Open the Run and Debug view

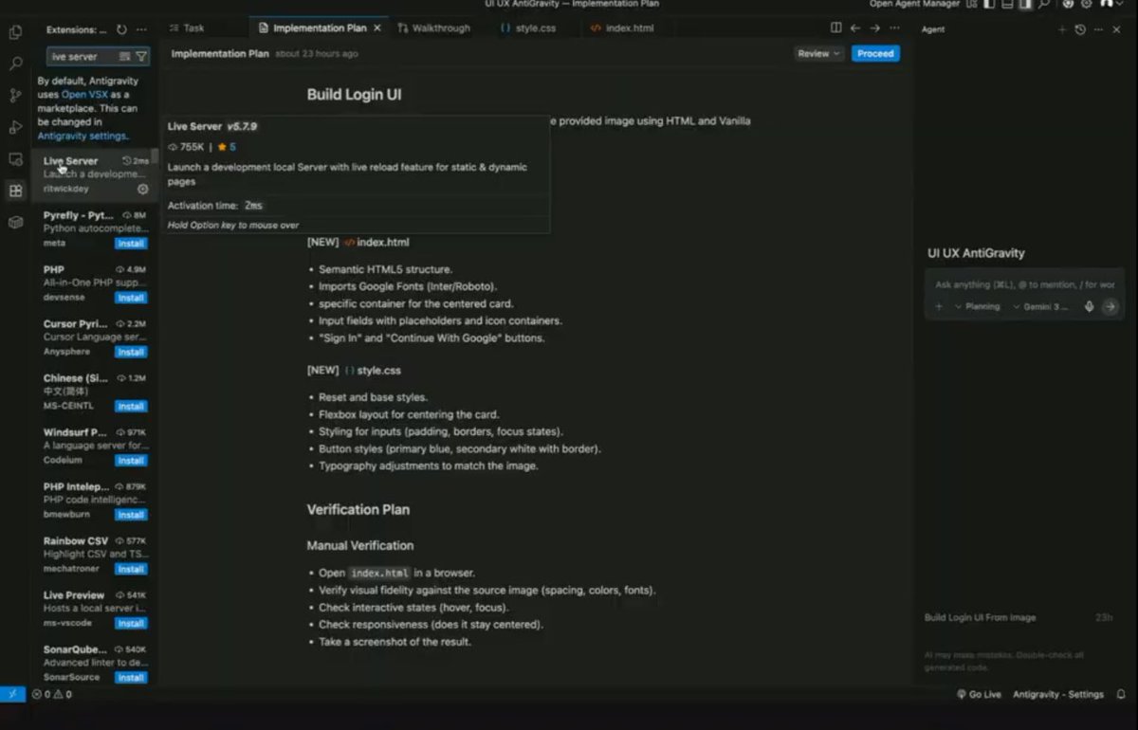pos(15,127)
